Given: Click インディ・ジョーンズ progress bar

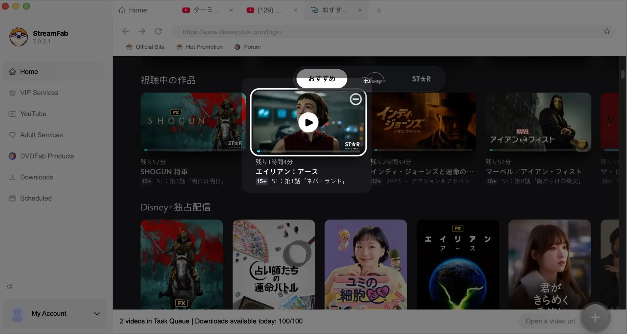Looking at the screenshot, I should [423, 150].
